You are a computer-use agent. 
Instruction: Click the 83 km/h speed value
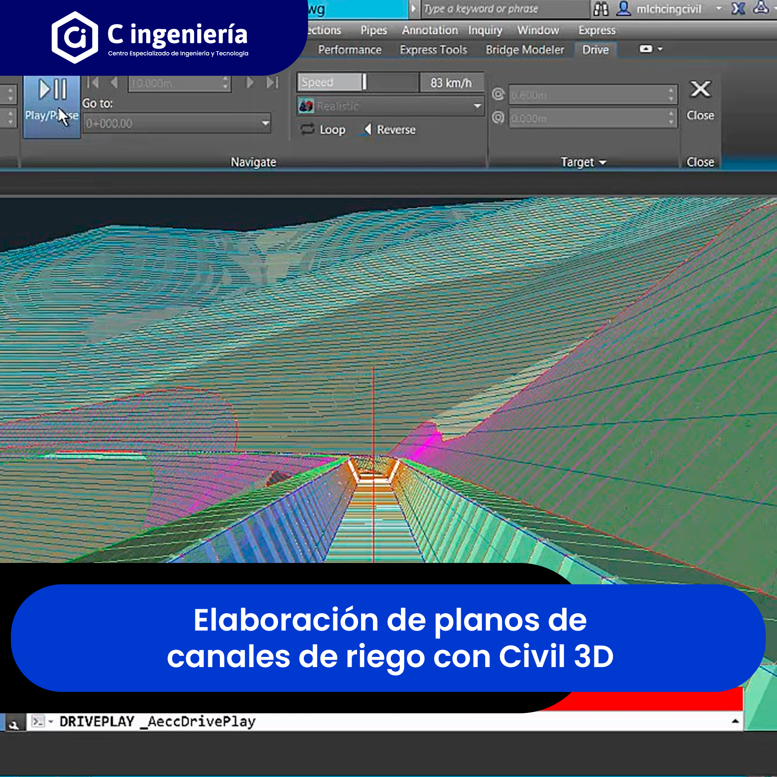click(451, 83)
